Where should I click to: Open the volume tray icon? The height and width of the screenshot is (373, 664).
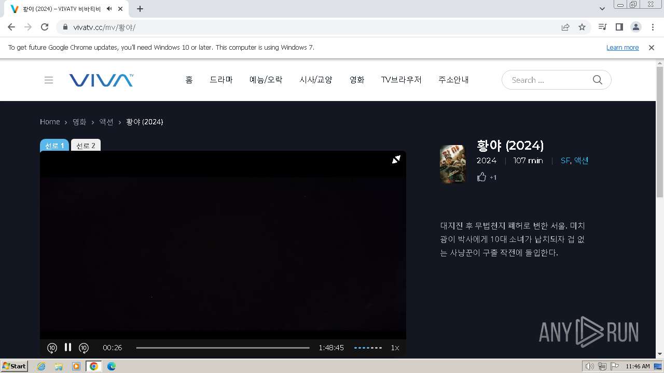click(589, 366)
